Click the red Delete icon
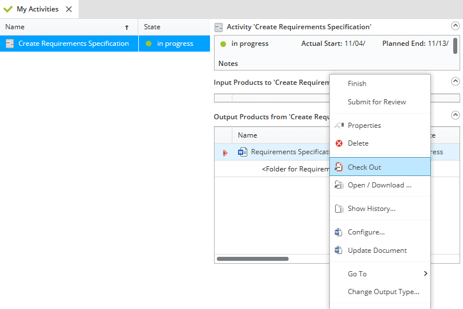463x309 pixels. point(339,143)
